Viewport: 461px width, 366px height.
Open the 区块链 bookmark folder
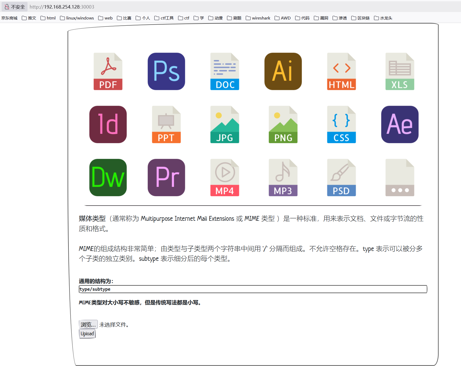tap(361, 18)
